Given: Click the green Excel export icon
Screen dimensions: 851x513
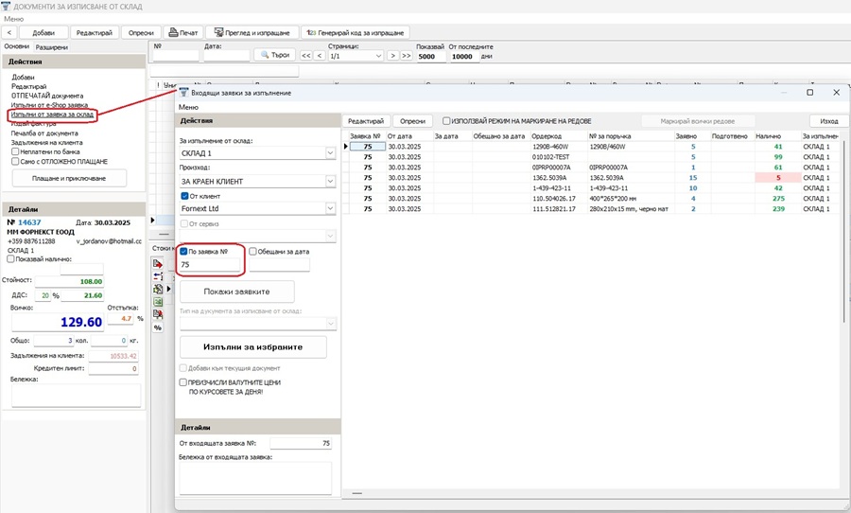Looking at the screenshot, I should pos(158,302).
